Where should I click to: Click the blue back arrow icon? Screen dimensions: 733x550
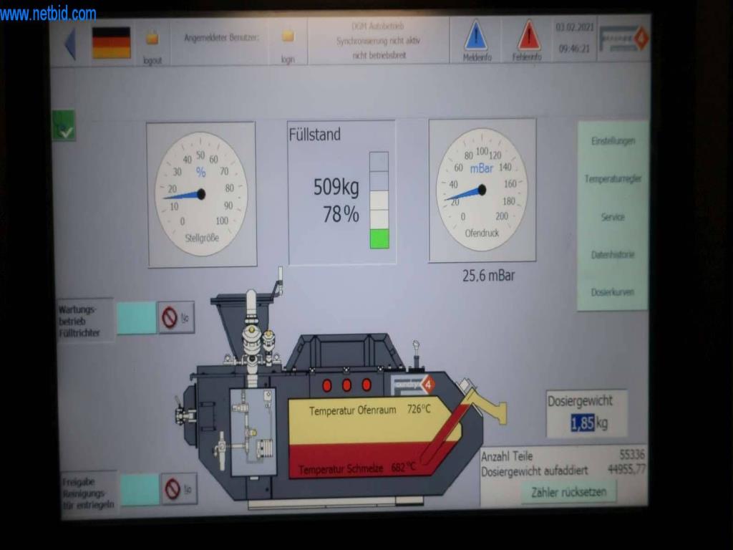click(x=70, y=44)
